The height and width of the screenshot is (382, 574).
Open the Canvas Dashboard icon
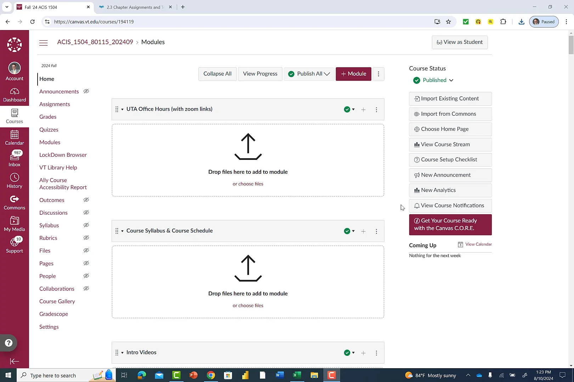[x=15, y=95]
